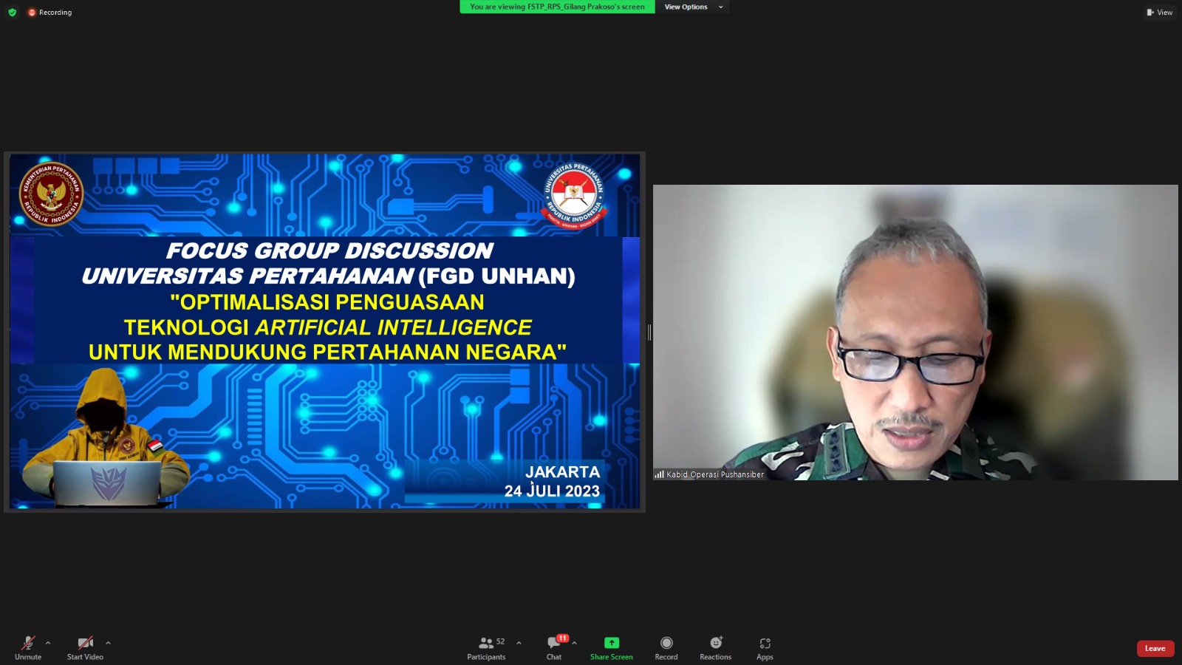Click the Record button
The image size is (1182, 665).
pyautogui.click(x=666, y=647)
